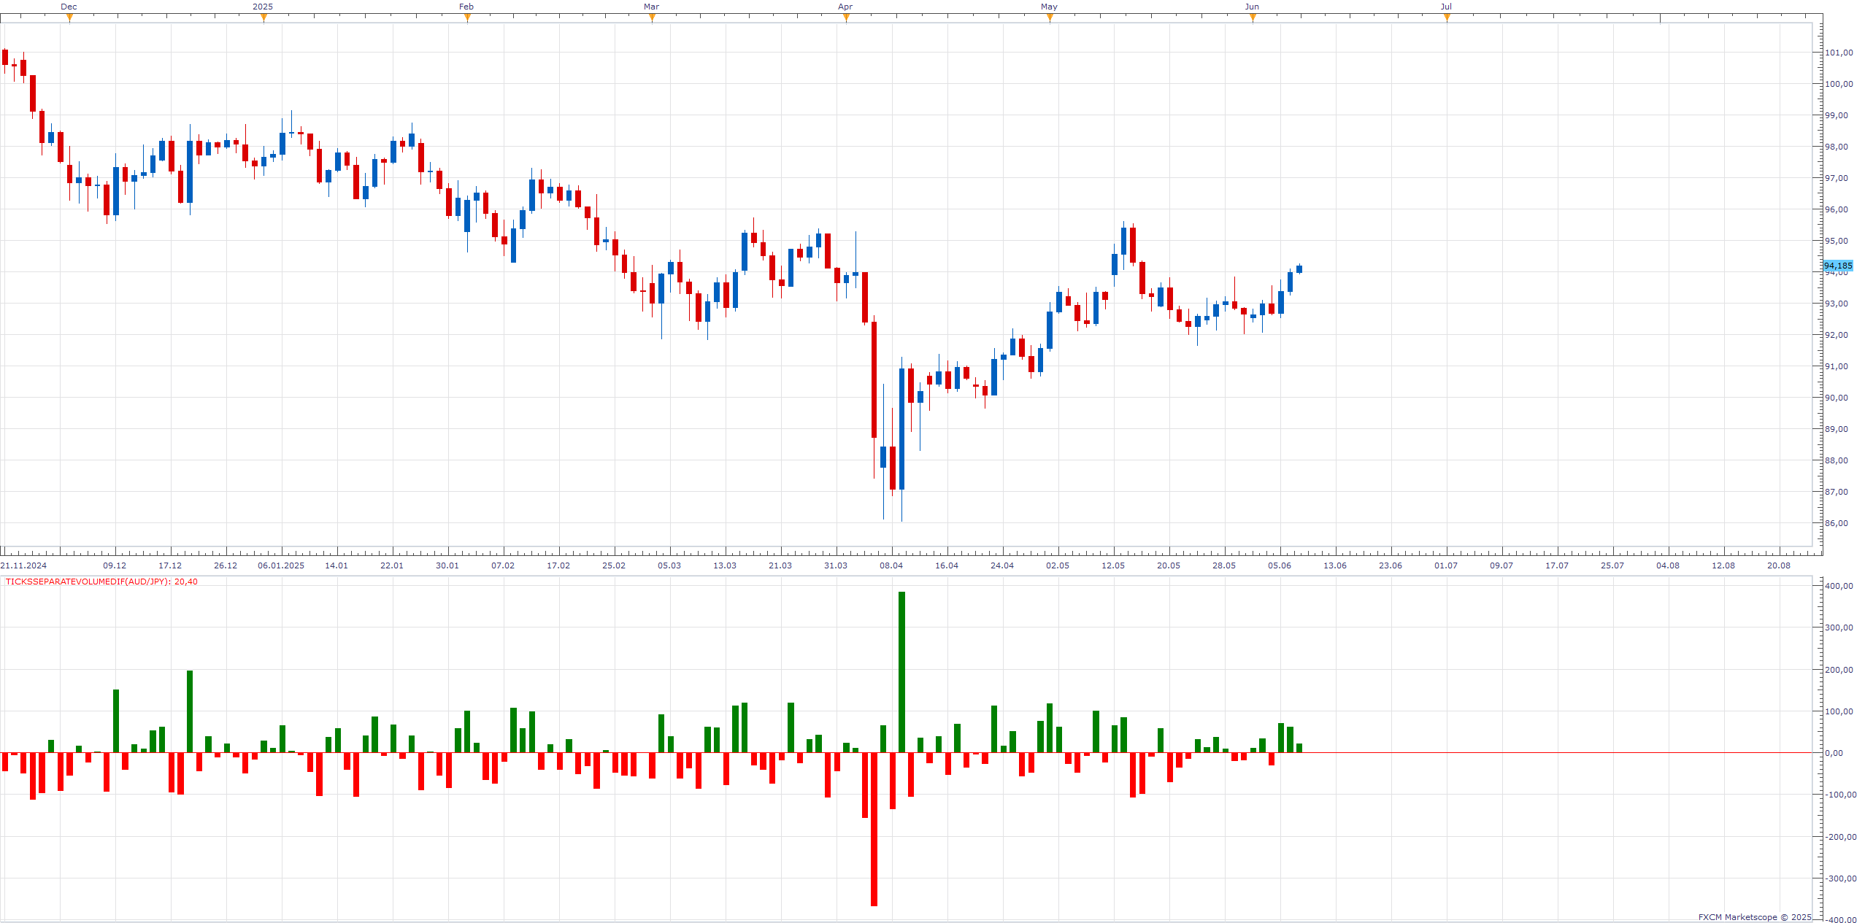Viewport: 1865px width, 923px height.
Task: Select the Mar month marker triangle
Action: (652, 18)
